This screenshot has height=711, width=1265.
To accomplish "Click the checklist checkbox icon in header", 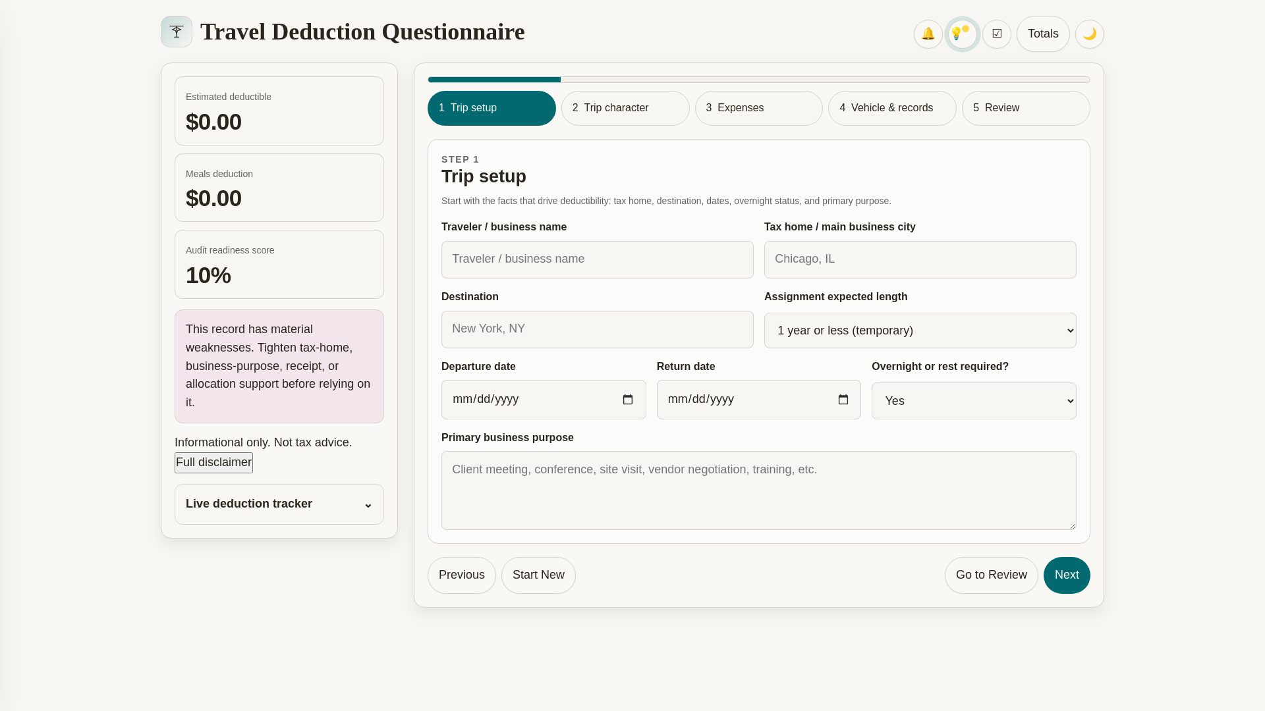I will pyautogui.click(x=997, y=34).
